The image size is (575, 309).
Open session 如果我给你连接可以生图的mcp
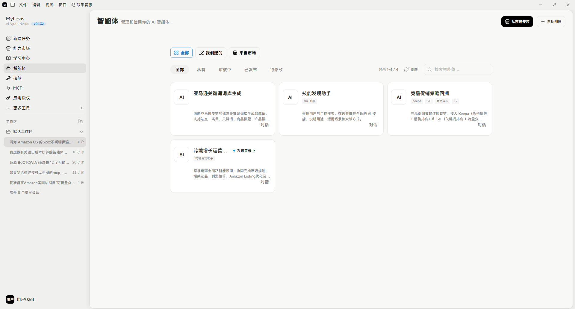tap(45, 172)
